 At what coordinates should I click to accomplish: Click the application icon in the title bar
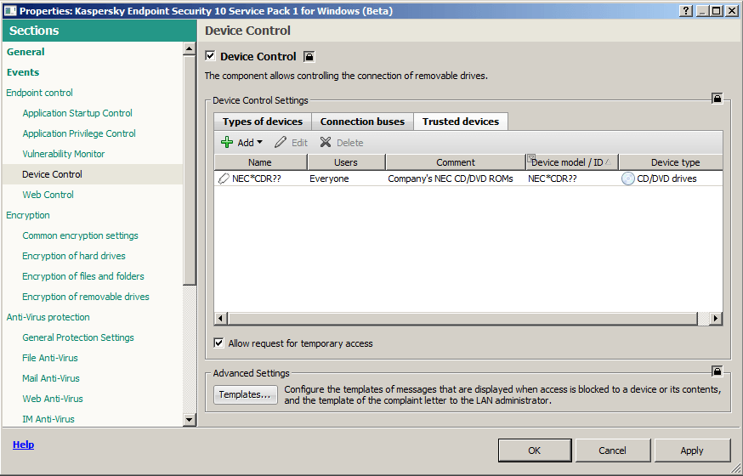(x=9, y=11)
